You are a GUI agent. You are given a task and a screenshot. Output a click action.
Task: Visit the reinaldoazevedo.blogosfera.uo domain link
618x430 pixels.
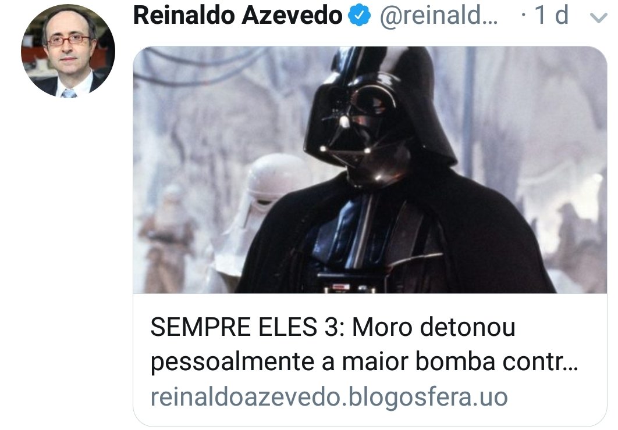click(329, 397)
